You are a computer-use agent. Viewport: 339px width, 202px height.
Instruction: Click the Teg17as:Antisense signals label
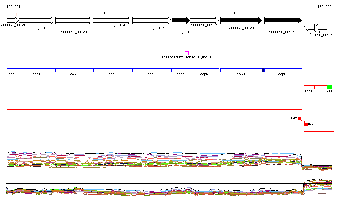[x=186, y=57]
